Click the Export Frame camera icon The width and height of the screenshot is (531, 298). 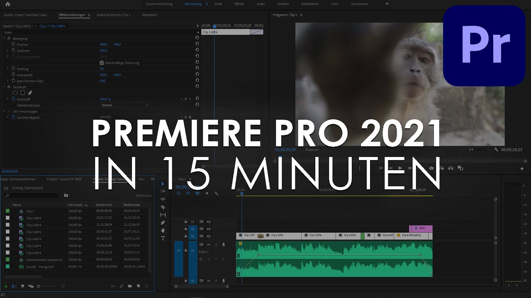431,168
